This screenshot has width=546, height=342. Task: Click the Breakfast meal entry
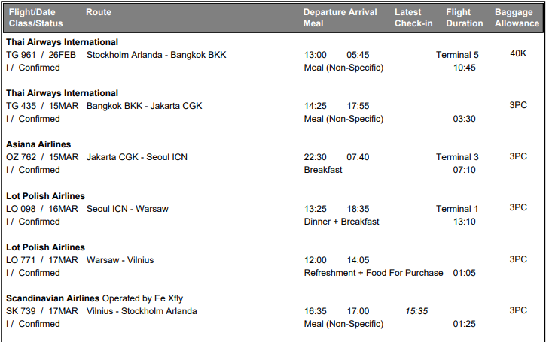(322, 170)
